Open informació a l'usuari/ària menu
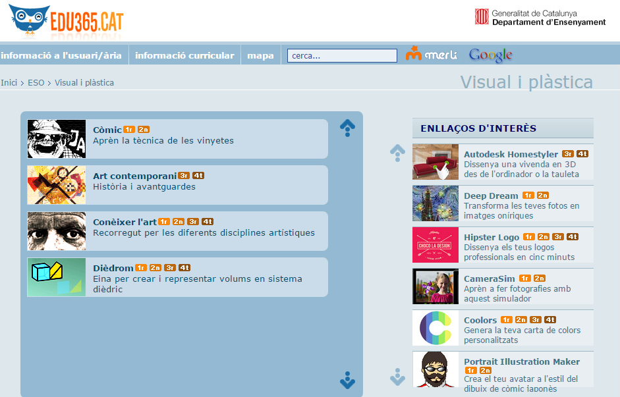620x397 pixels. [x=61, y=55]
